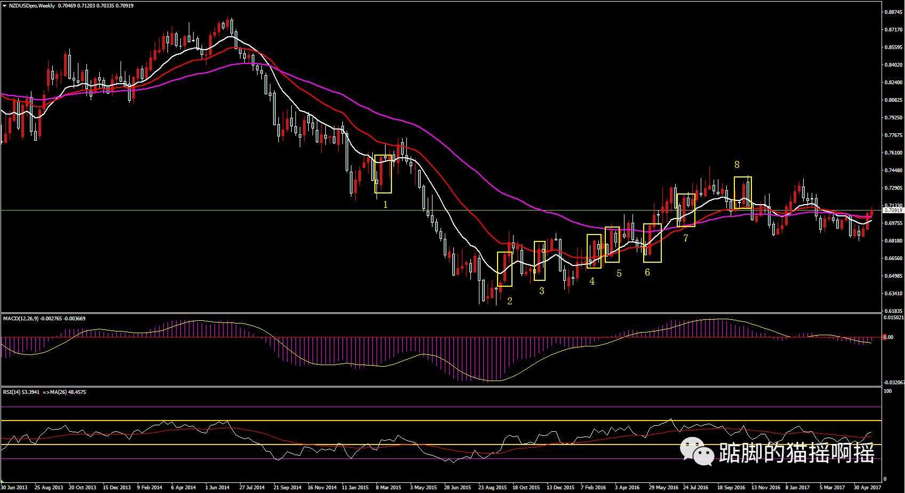Click the yellow box labeled 3
This screenshot has height=493, width=905.
pos(539,261)
